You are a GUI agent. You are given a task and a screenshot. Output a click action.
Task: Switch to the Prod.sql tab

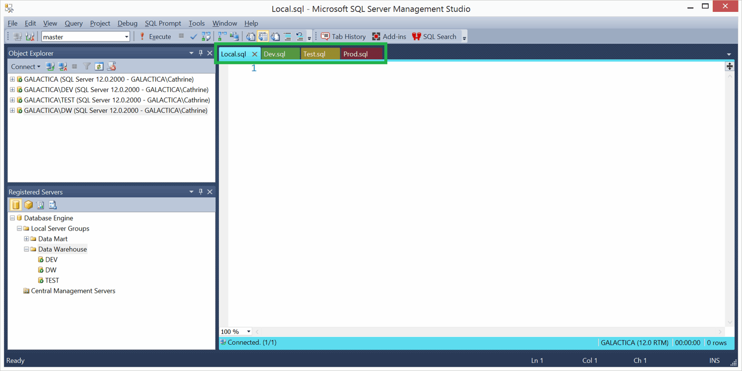click(362, 54)
